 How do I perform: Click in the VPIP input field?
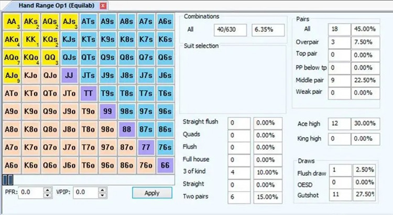coord(86,192)
